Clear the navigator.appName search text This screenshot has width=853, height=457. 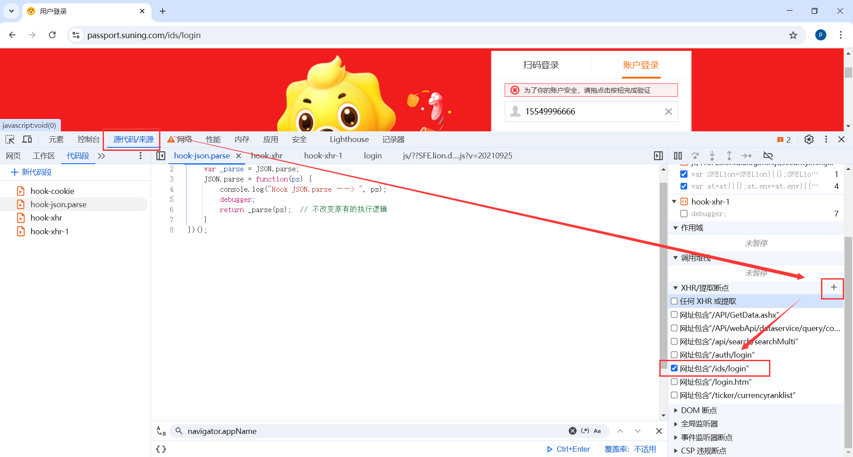click(573, 431)
